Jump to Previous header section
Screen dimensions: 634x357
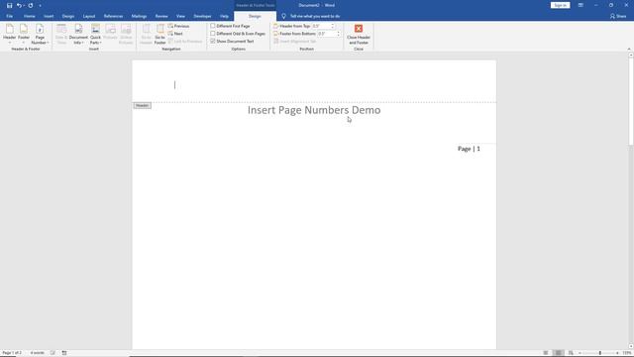178,26
